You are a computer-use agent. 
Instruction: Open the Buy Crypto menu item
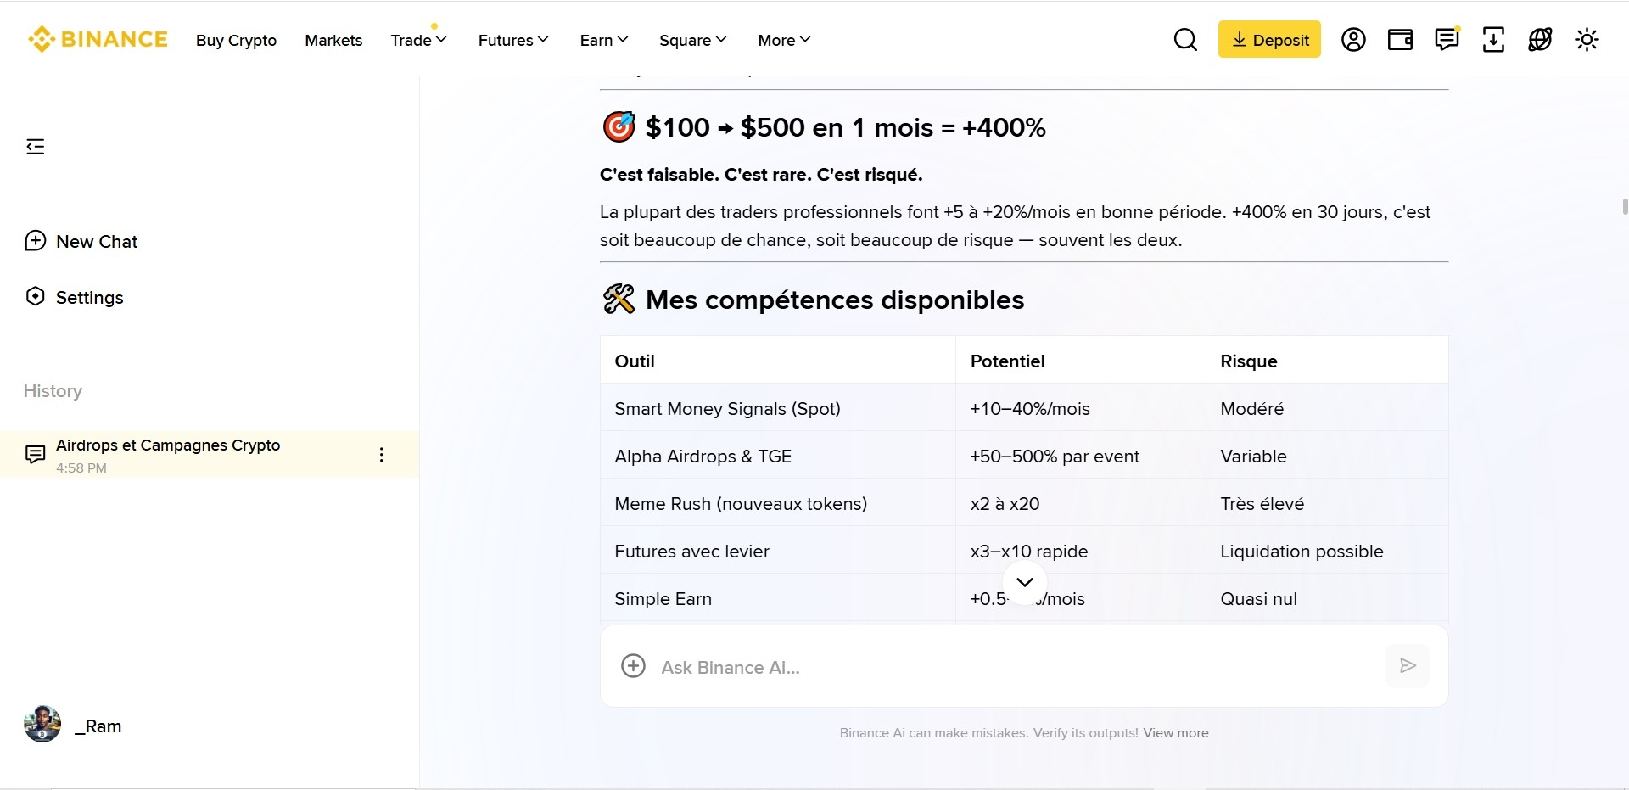[236, 40]
